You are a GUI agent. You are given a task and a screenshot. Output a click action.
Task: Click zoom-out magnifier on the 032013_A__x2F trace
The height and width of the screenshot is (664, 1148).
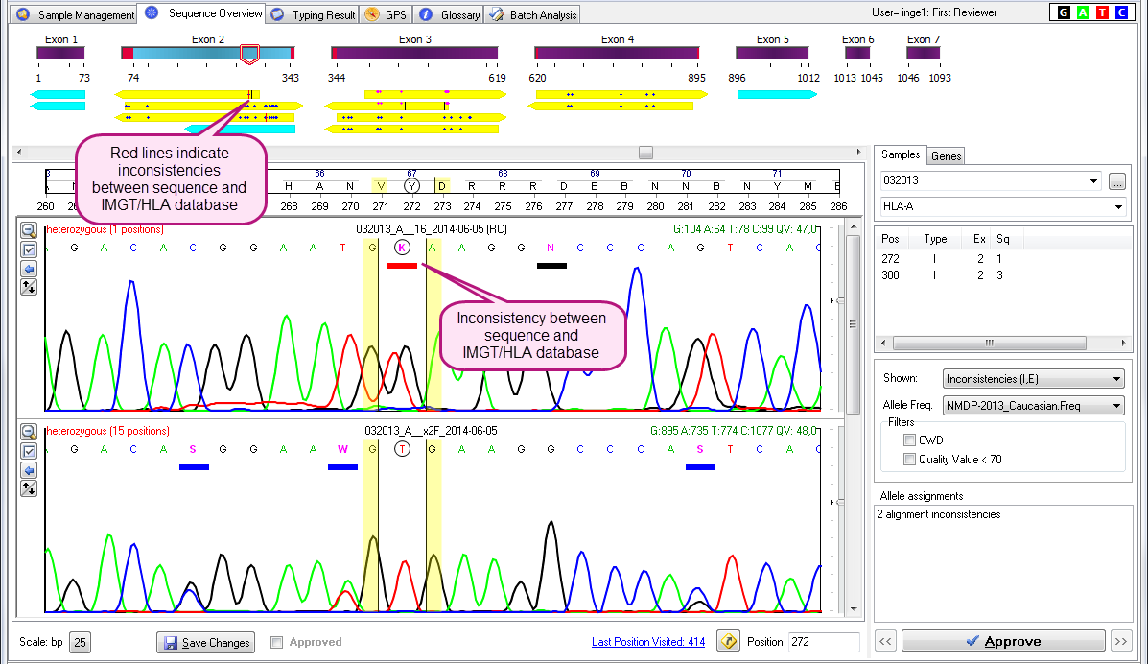point(29,433)
